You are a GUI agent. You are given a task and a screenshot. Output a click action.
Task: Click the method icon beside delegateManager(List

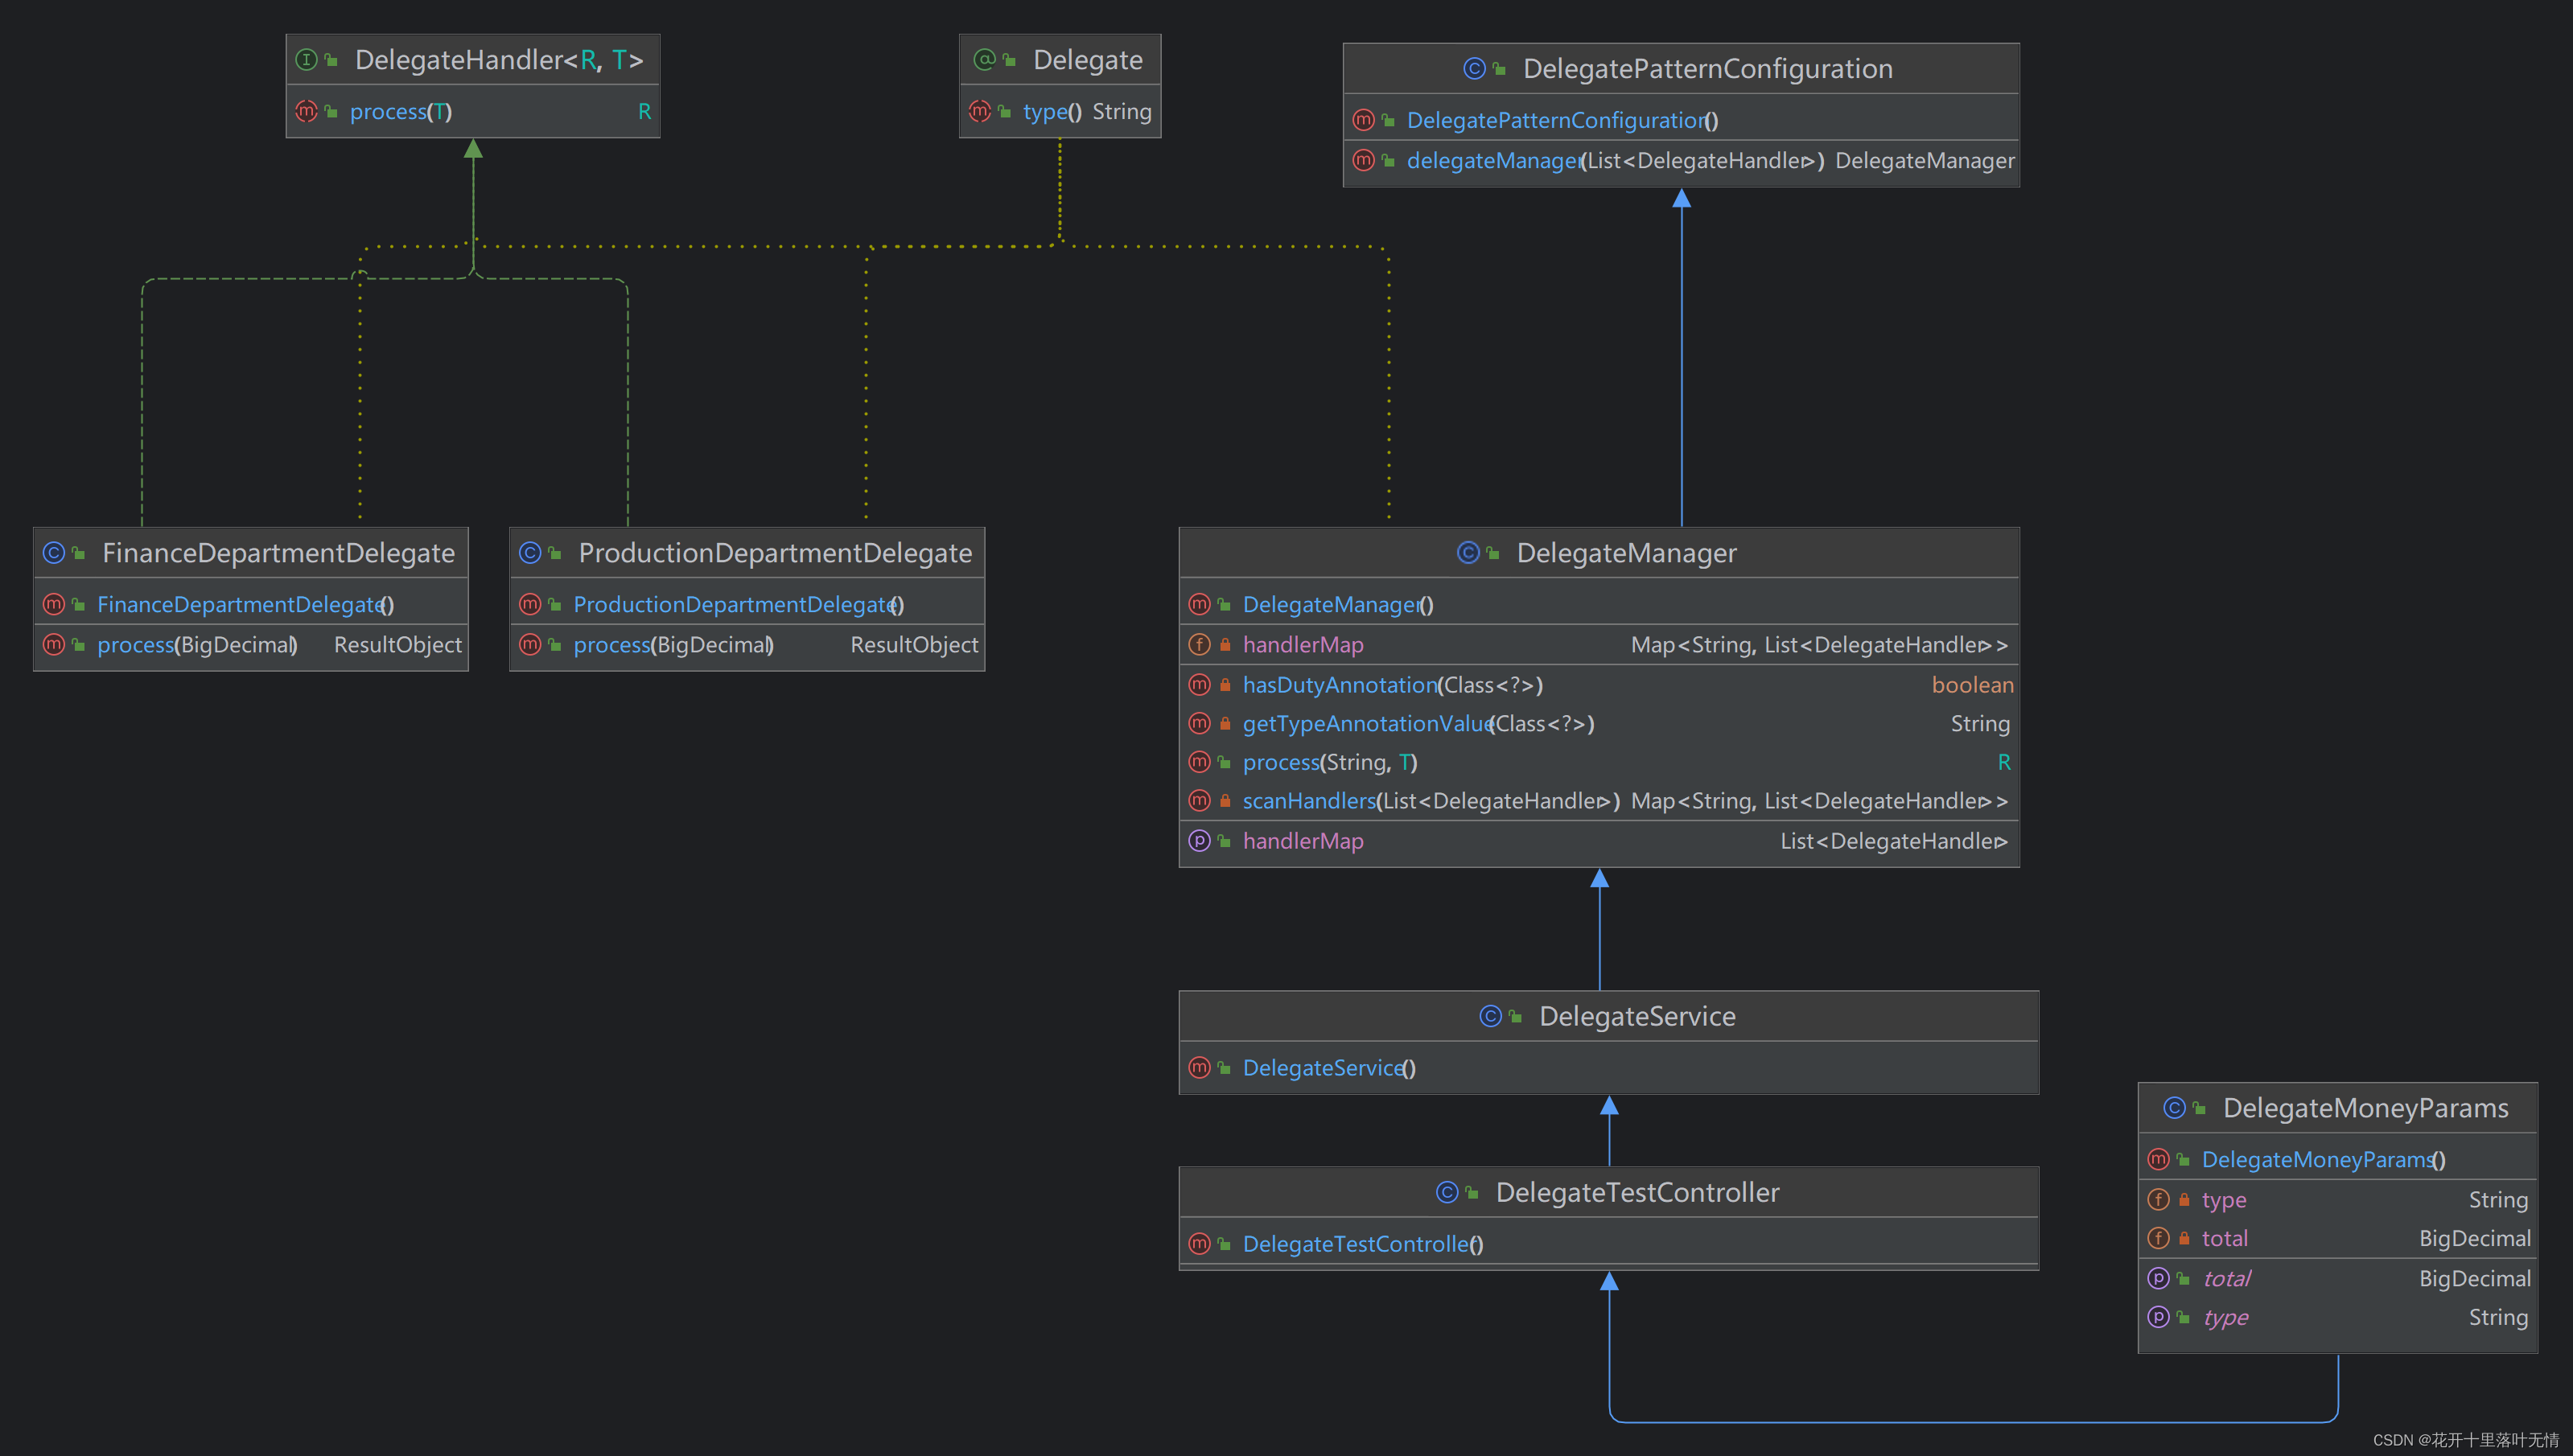click(x=1363, y=160)
